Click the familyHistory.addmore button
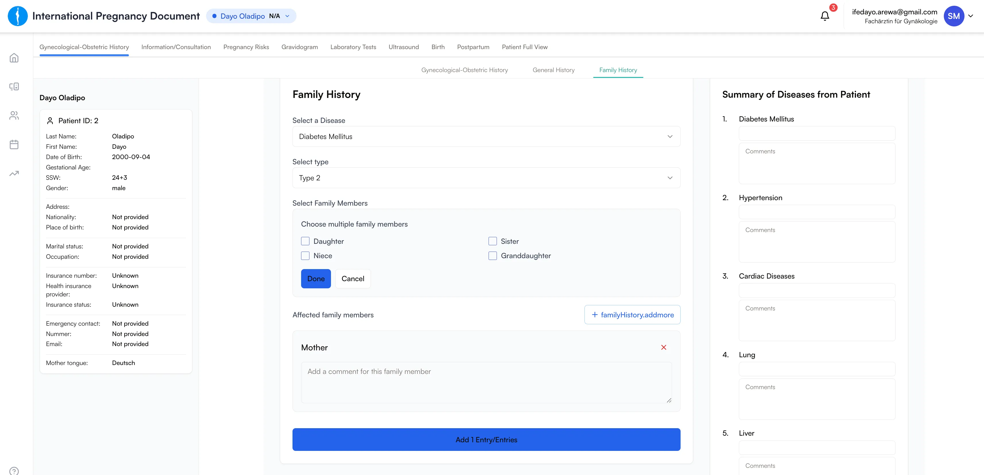 632,314
